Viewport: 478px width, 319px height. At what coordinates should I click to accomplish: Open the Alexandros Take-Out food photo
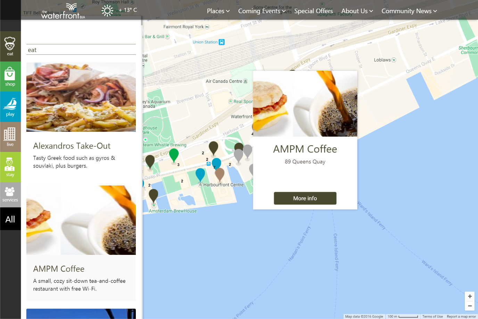click(x=81, y=97)
